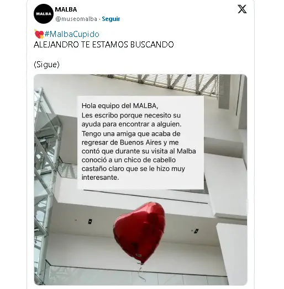Image resolution: width=284 pixels, height=289 pixels.
Task: Click the balloon's dangling string
Action: (x=141, y=273)
